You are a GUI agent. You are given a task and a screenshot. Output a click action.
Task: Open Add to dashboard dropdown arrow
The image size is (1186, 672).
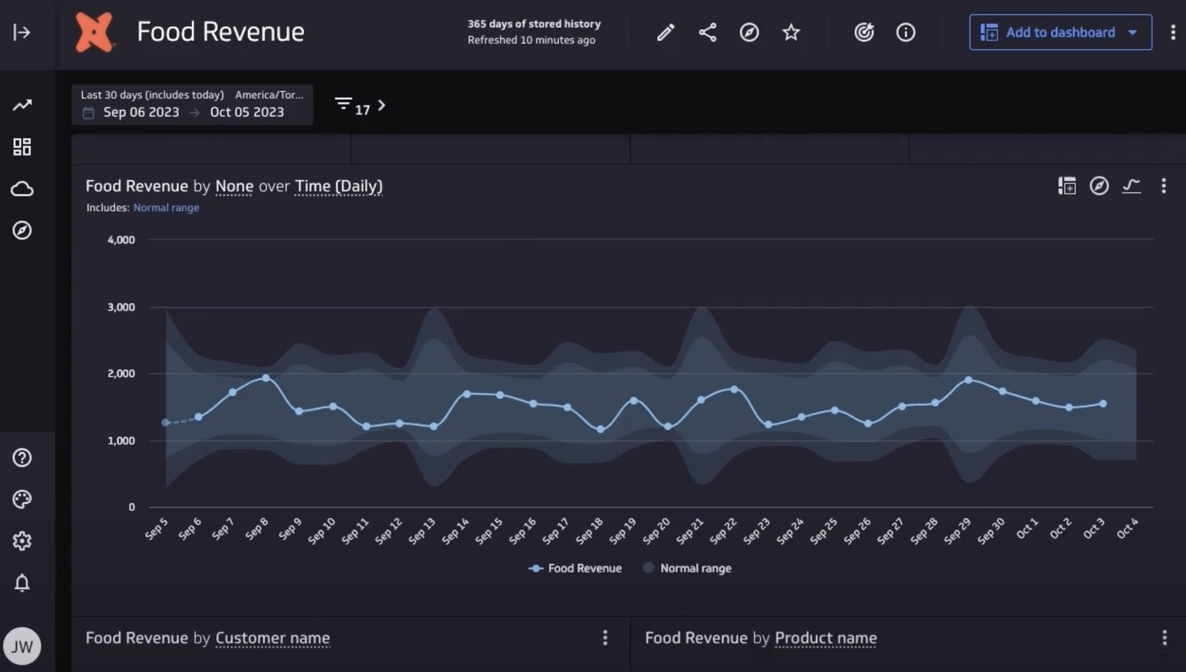tap(1133, 32)
